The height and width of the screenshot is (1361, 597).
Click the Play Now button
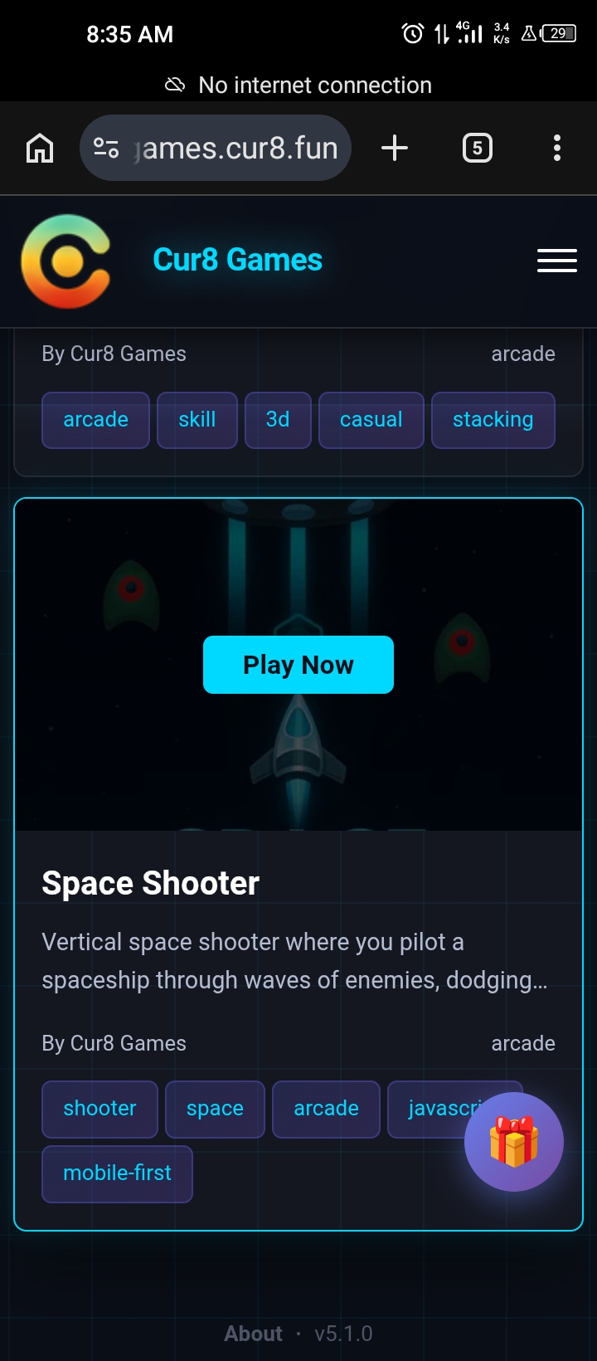[298, 665]
